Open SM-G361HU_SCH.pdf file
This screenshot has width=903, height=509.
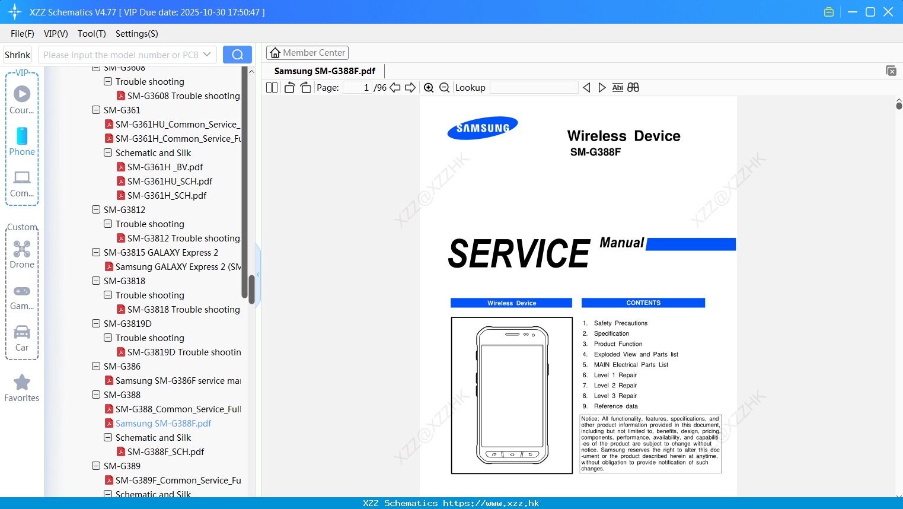pos(170,182)
